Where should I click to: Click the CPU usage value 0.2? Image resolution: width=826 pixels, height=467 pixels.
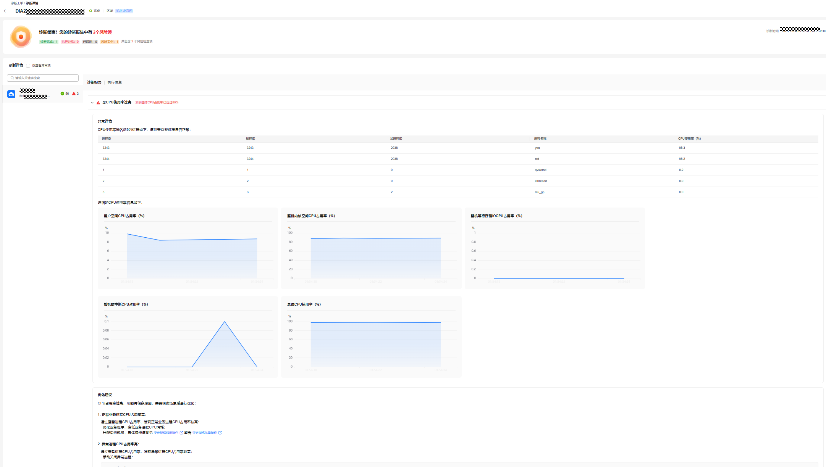681,170
